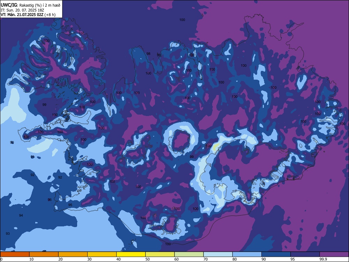Click the '70' legend tick label

click(206, 259)
